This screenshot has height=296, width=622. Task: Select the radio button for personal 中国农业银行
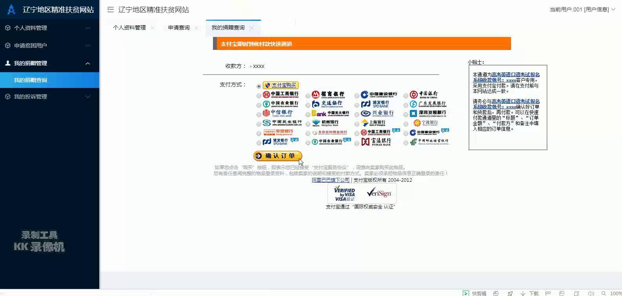click(258, 105)
